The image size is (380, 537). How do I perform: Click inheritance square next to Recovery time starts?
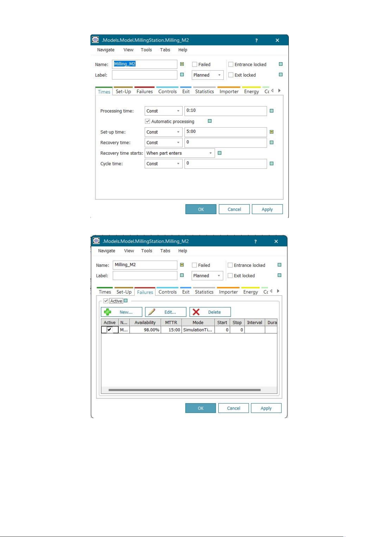(219, 153)
